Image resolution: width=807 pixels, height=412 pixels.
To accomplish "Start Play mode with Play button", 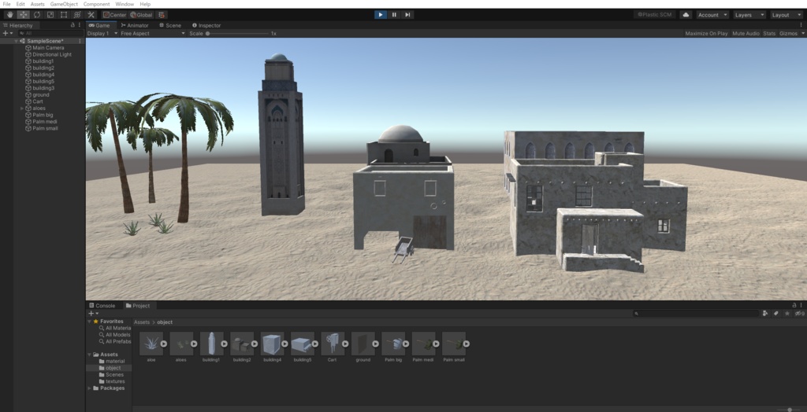I will coord(381,15).
